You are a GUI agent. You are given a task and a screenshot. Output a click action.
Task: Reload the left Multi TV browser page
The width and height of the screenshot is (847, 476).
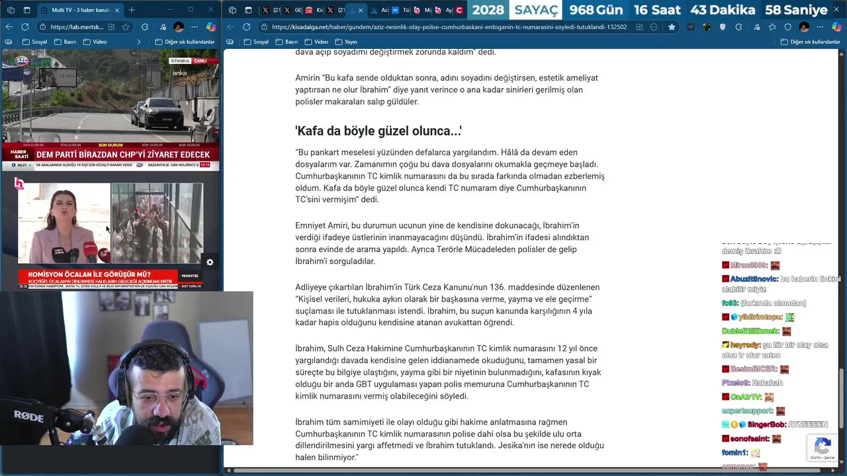[x=25, y=27]
